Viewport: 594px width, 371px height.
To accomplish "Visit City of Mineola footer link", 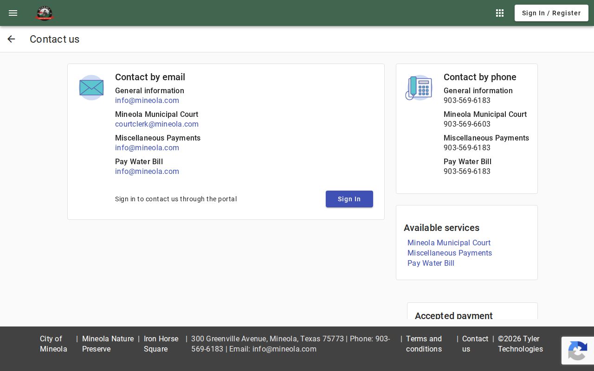I will pos(53,344).
